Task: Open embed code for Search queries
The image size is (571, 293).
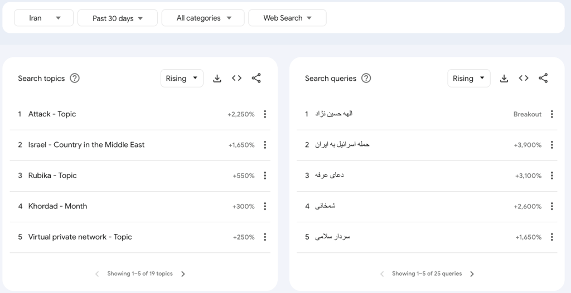Action: pyautogui.click(x=524, y=78)
